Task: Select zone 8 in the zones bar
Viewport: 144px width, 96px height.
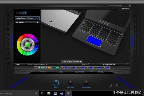Action: point(106,68)
